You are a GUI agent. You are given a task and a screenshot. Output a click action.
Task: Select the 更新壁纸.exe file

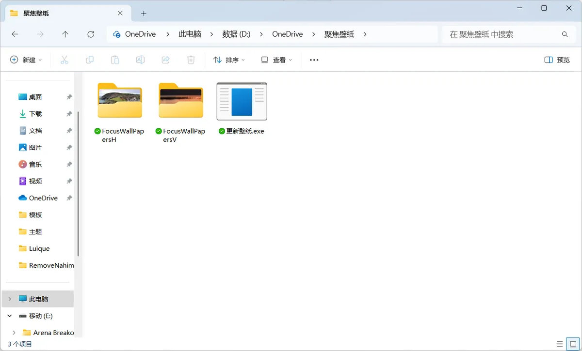coord(242,109)
